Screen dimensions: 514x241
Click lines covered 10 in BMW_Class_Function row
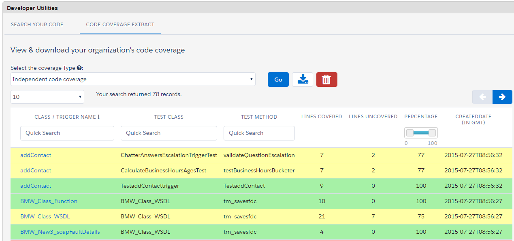[322, 201]
